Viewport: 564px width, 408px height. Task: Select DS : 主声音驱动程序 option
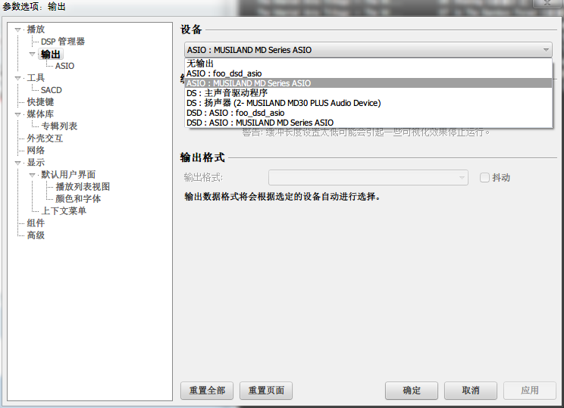point(227,93)
